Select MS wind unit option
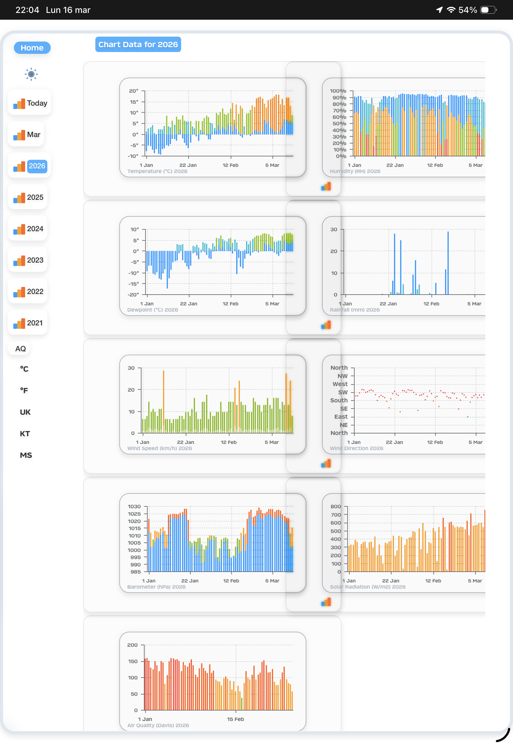 [x=26, y=455]
